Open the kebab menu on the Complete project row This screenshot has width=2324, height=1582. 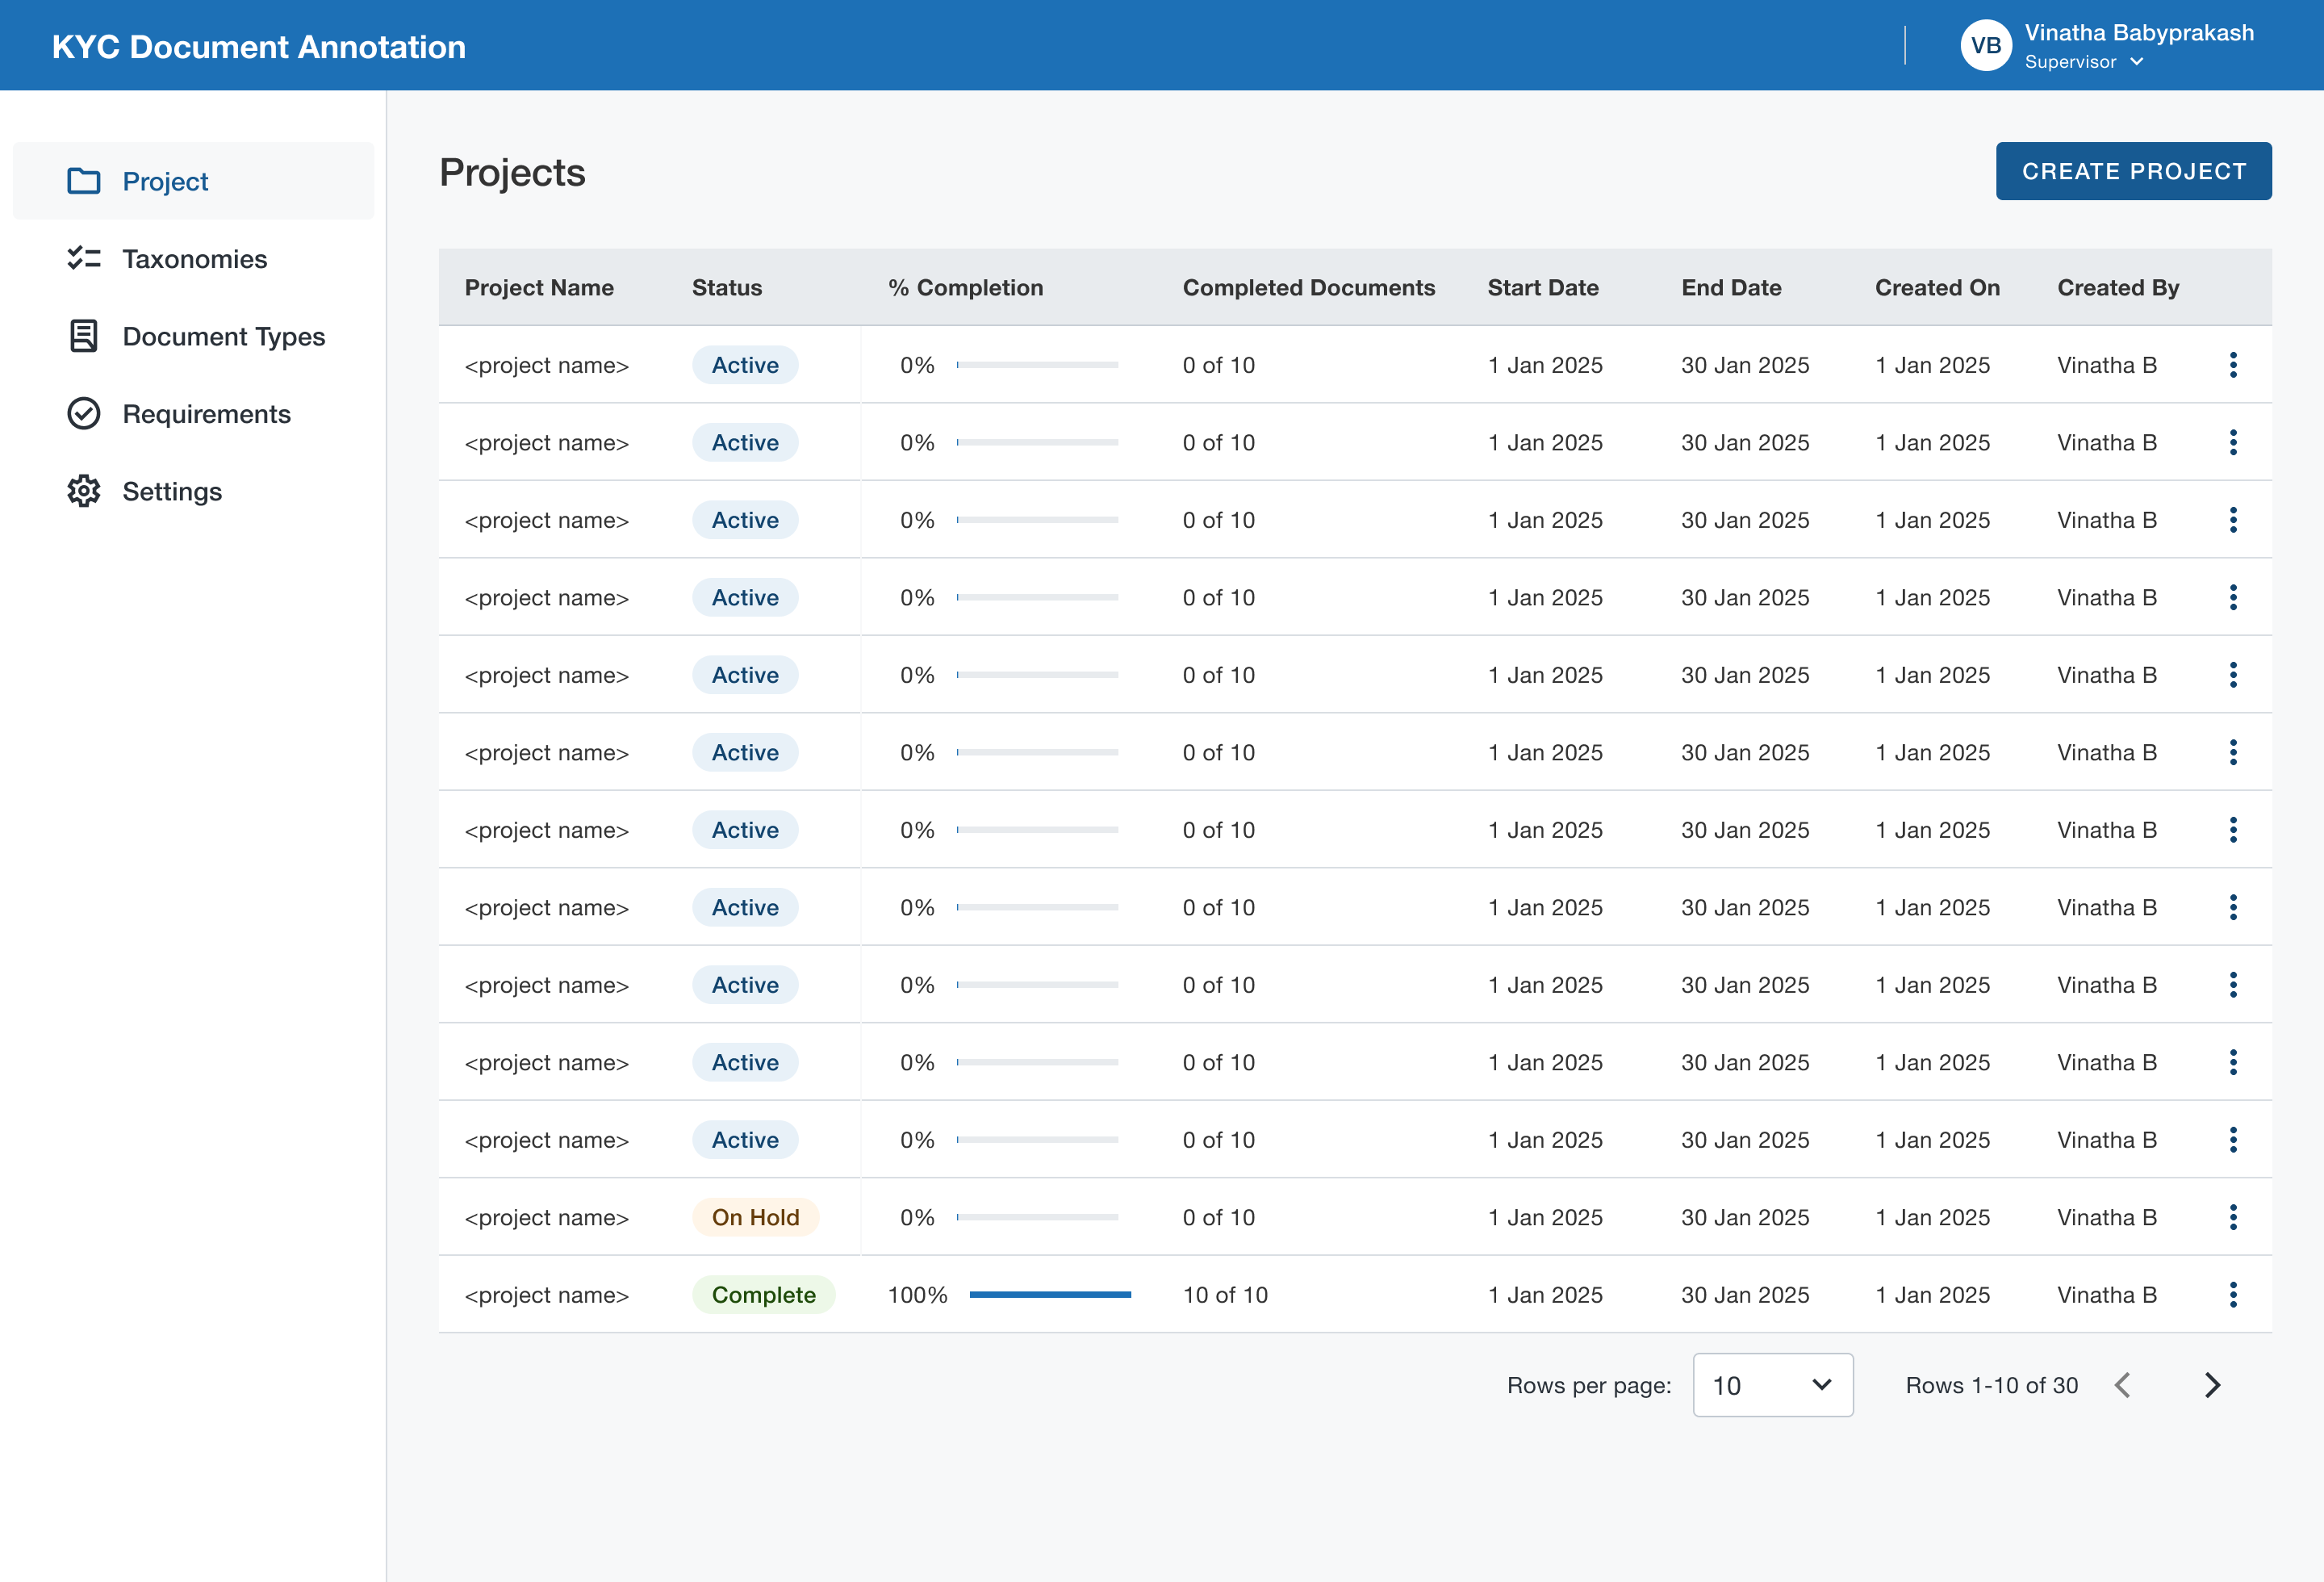[2234, 1294]
